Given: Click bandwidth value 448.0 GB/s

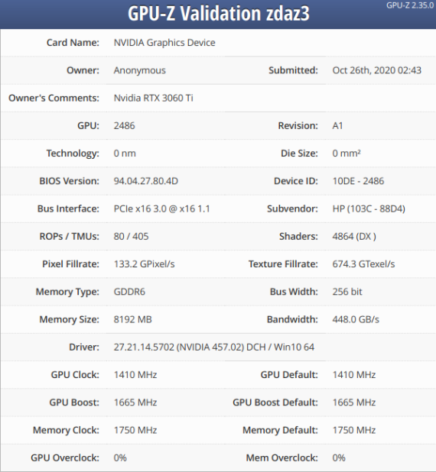Looking at the screenshot, I should coord(356,320).
